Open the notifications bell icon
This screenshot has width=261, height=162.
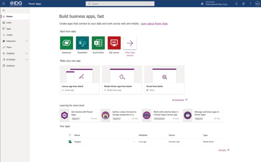[236, 4]
